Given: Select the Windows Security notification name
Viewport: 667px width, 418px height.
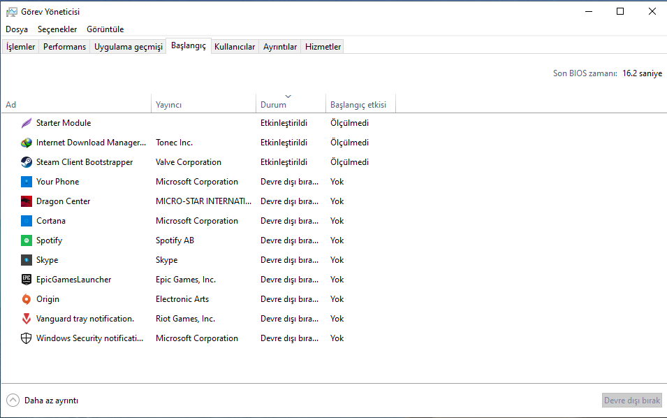Looking at the screenshot, I should (90, 338).
